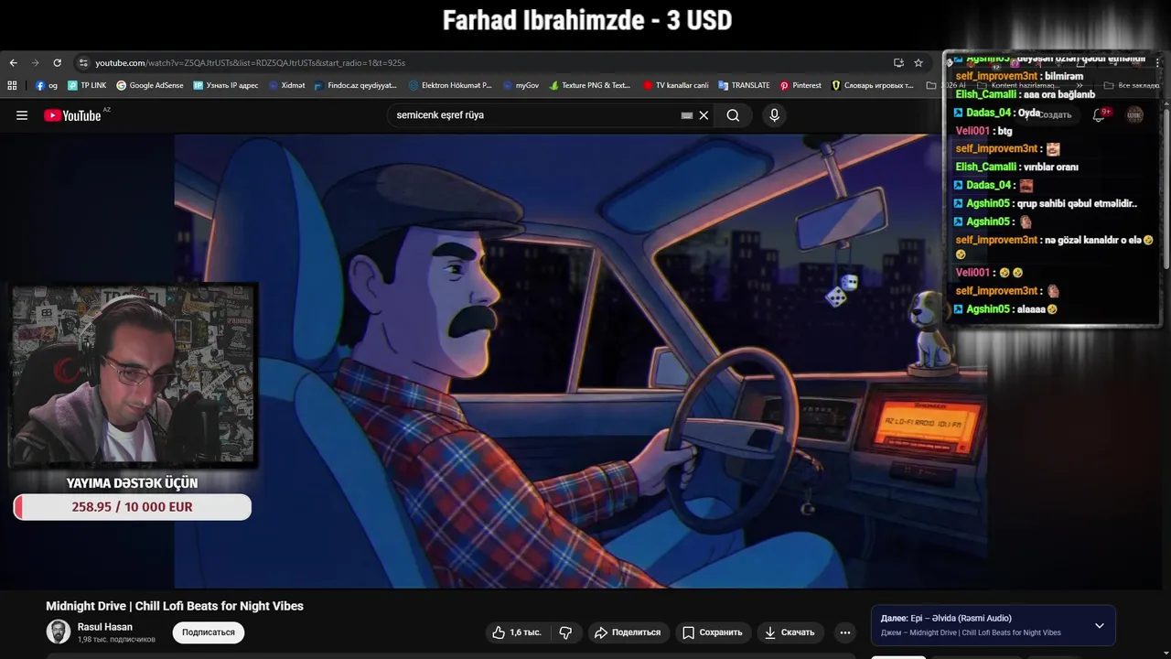This screenshot has width=1171, height=659.
Task: Open site information icon in address bar
Action: coord(83,63)
